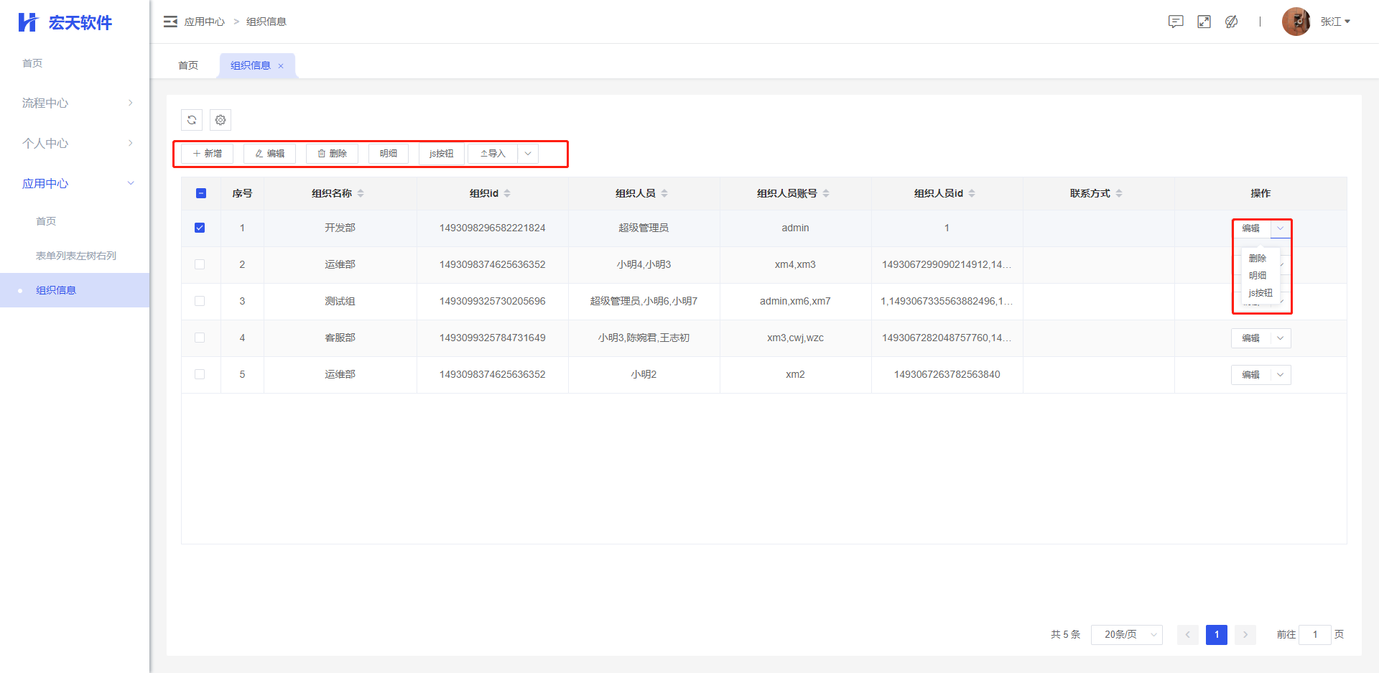Image resolution: width=1379 pixels, height=673 pixels.
Task: Open the messages chat icon in header
Action: pos(1176,22)
